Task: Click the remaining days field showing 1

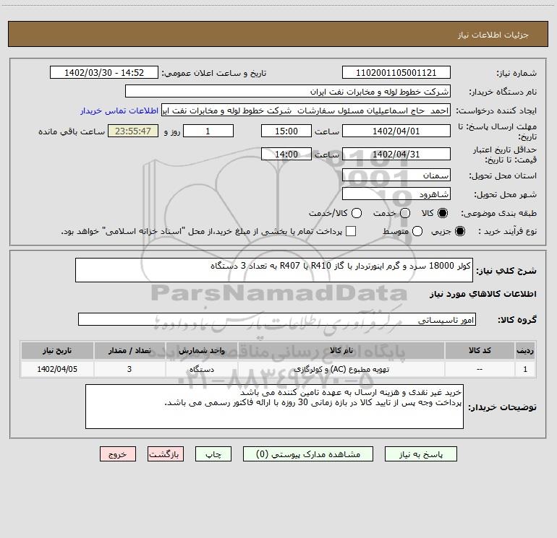Action: click(x=208, y=131)
